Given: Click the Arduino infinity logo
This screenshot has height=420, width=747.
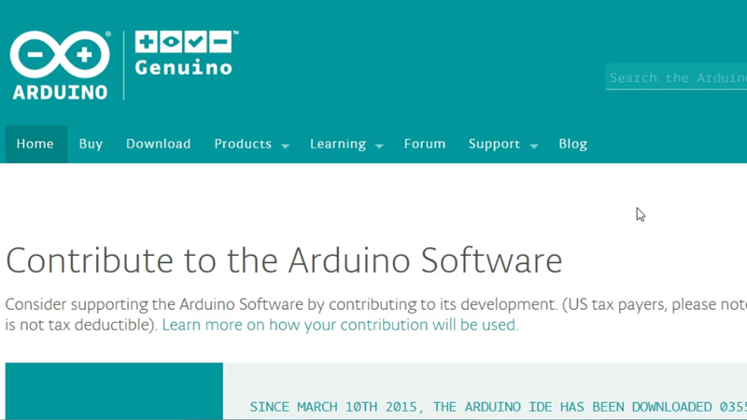Looking at the screenshot, I should click(60, 65).
